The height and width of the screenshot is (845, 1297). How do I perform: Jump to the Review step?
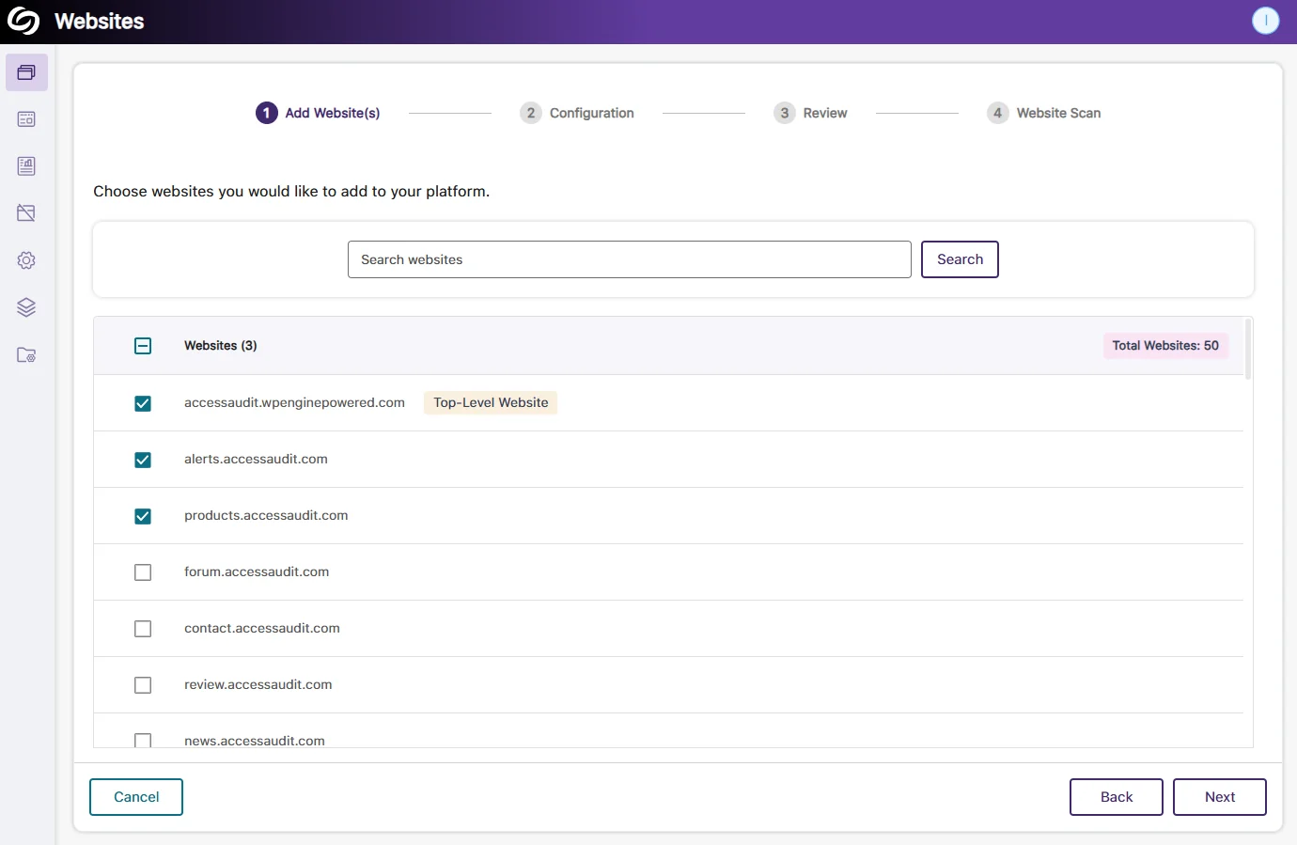pos(810,113)
